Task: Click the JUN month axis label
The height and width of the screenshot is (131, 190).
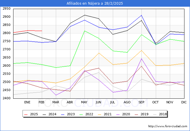Action: point(99,102)
